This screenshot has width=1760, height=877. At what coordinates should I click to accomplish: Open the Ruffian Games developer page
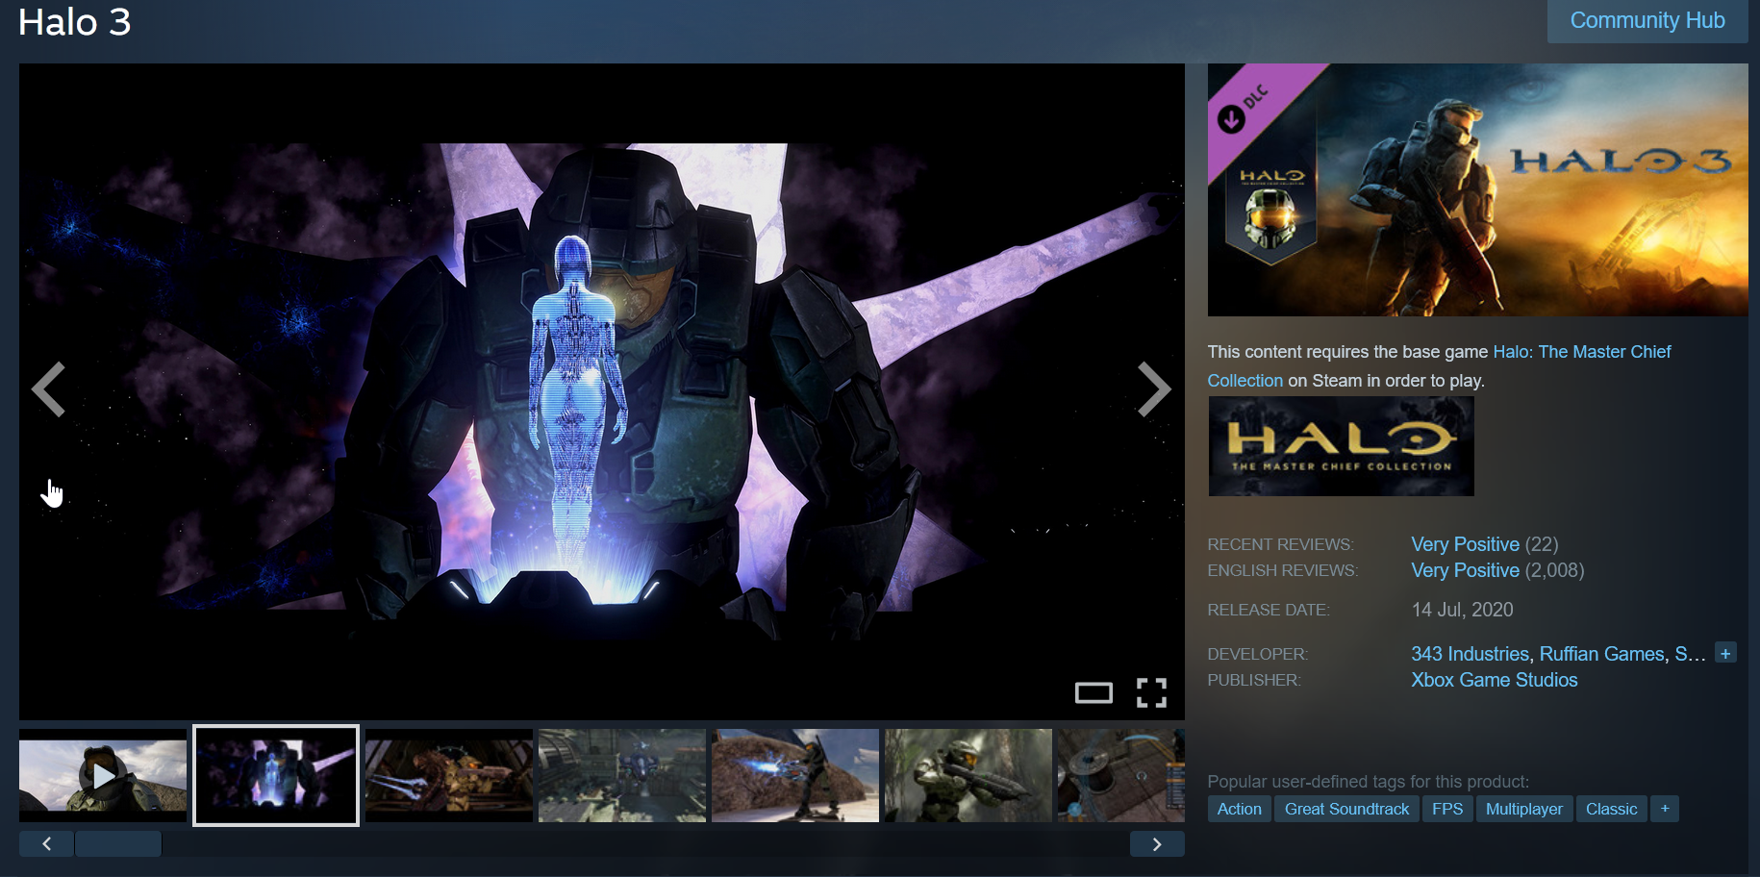point(1602,654)
